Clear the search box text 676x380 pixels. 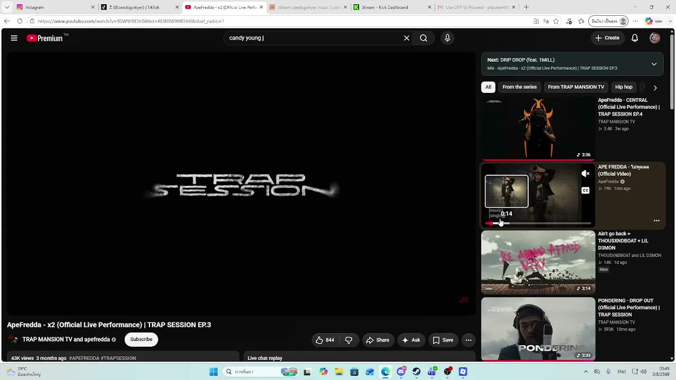[x=407, y=38]
